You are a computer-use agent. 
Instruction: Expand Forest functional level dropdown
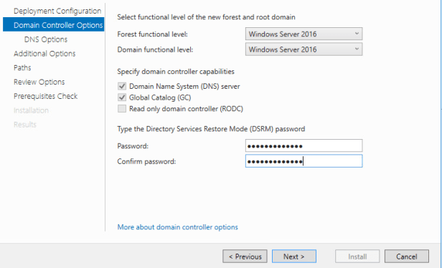[x=304, y=34]
